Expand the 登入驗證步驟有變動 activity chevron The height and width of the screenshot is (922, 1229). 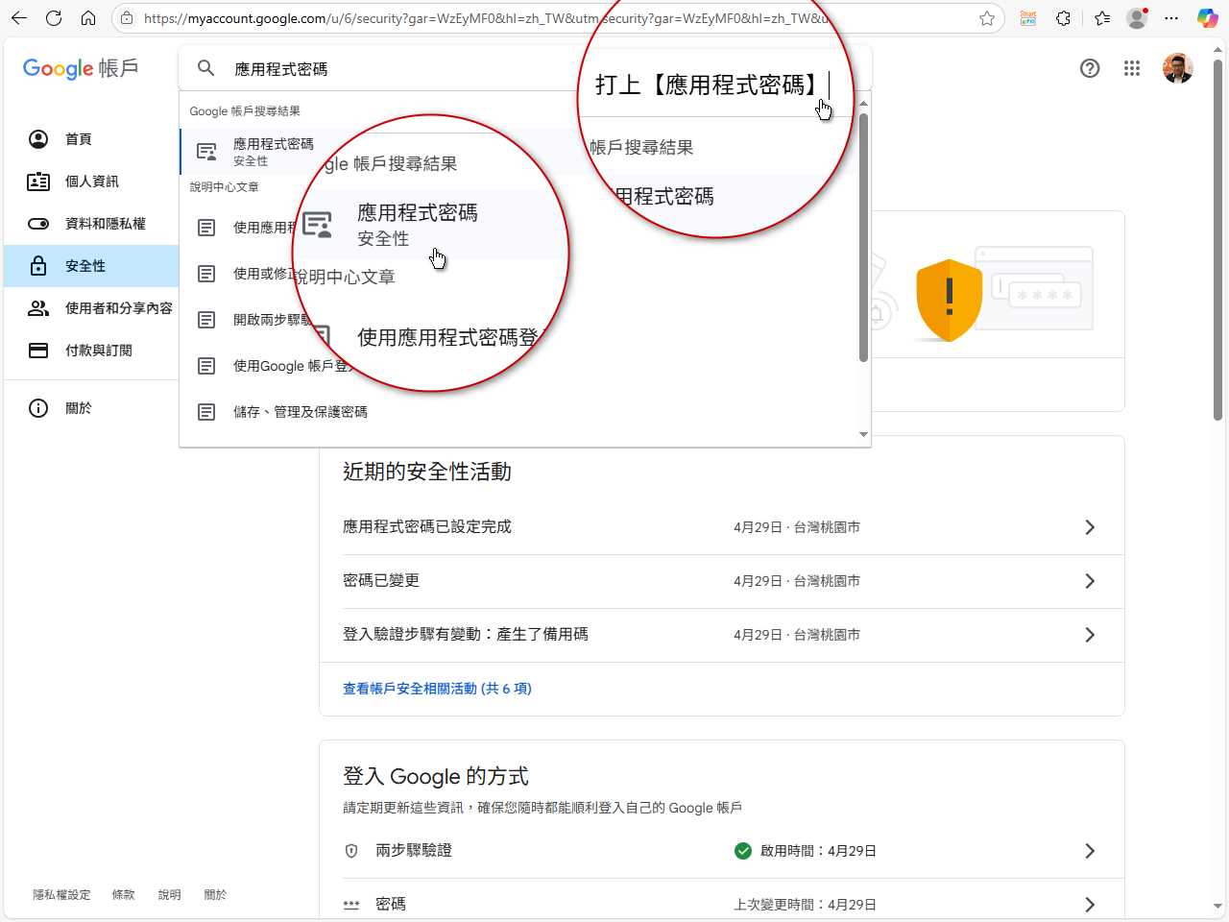(x=1090, y=635)
